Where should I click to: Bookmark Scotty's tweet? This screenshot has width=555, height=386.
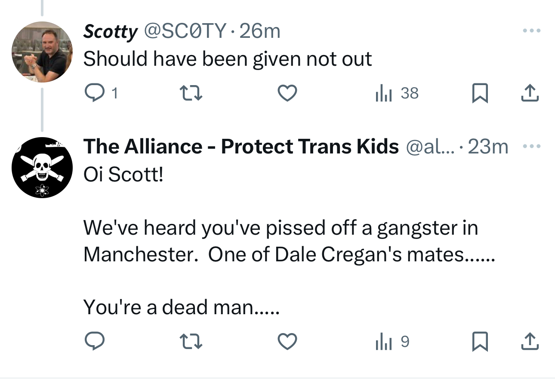point(480,93)
